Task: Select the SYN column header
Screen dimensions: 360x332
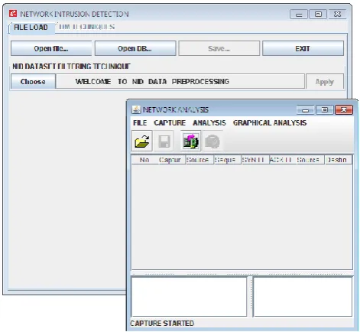Action: pyautogui.click(x=255, y=160)
